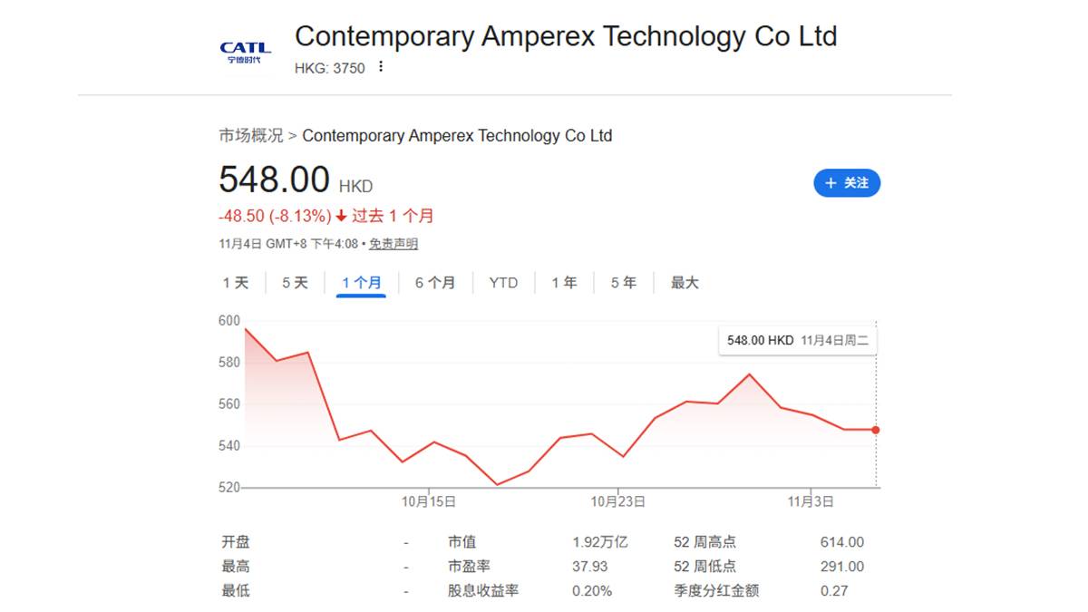
Task: Click the 10月15日 date axis label
Action: pos(428,501)
